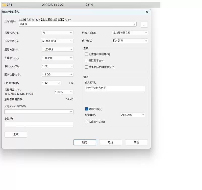Open the update mode dropdown

click(x=130, y=33)
